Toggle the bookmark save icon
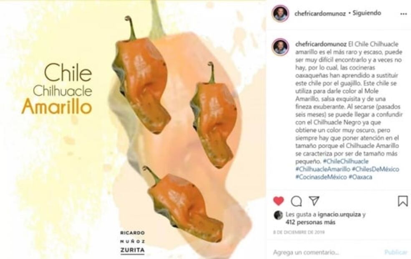 403,201
